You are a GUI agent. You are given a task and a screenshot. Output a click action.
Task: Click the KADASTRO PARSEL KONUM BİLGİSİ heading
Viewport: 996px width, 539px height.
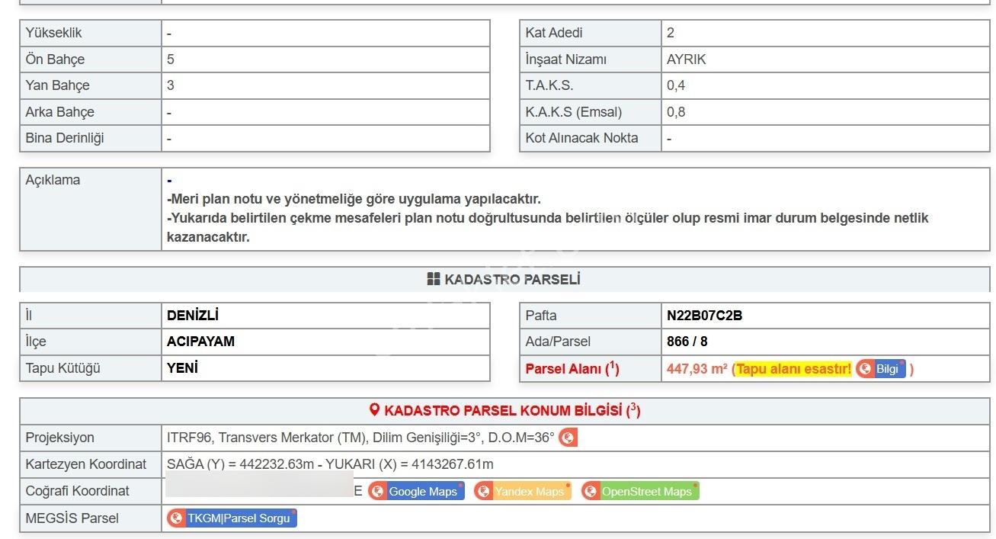tap(512, 410)
